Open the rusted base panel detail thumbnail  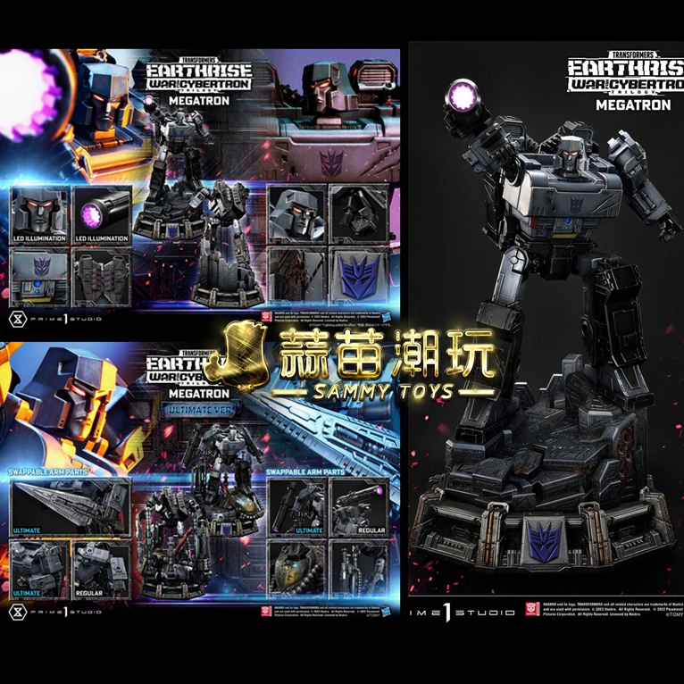[x=297, y=275]
